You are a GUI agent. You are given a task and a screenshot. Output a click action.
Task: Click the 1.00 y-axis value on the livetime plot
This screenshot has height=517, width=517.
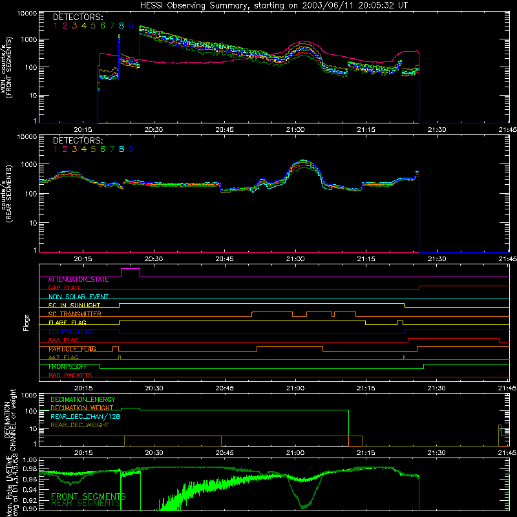click(x=30, y=459)
